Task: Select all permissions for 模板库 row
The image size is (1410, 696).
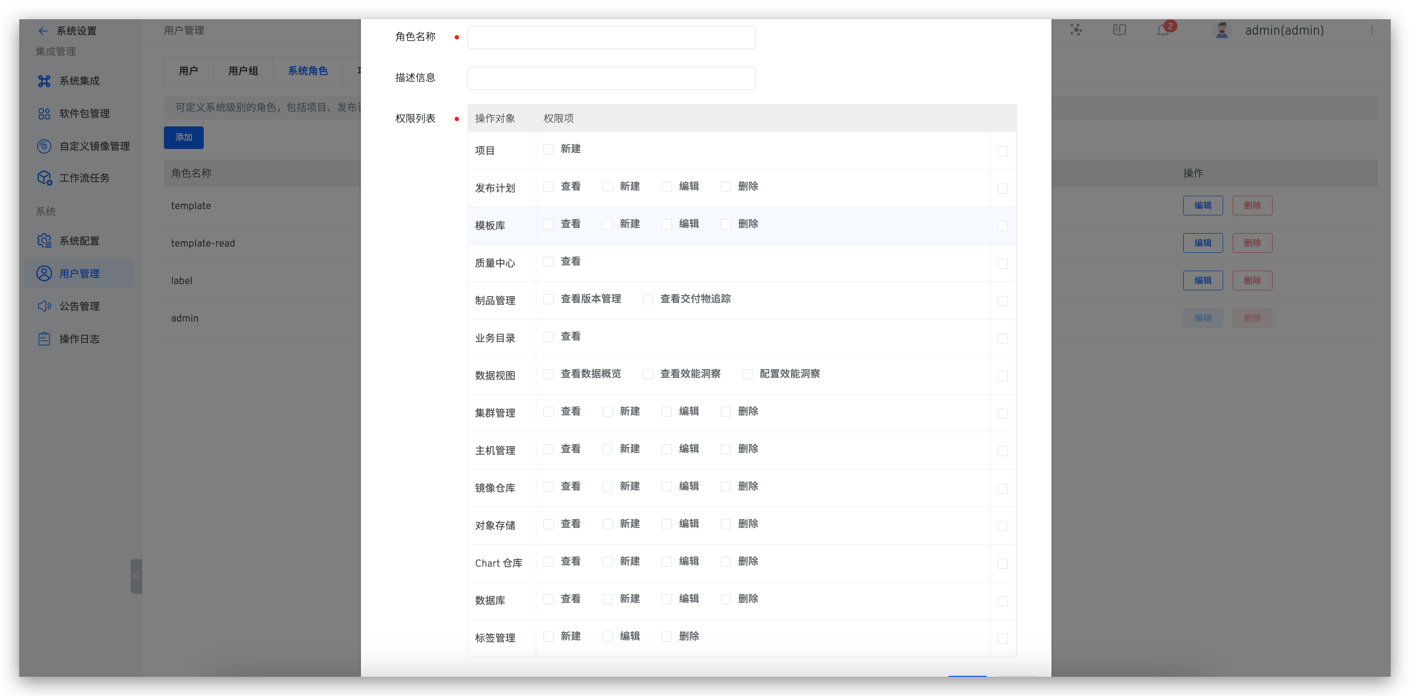Action: (x=1003, y=225)
